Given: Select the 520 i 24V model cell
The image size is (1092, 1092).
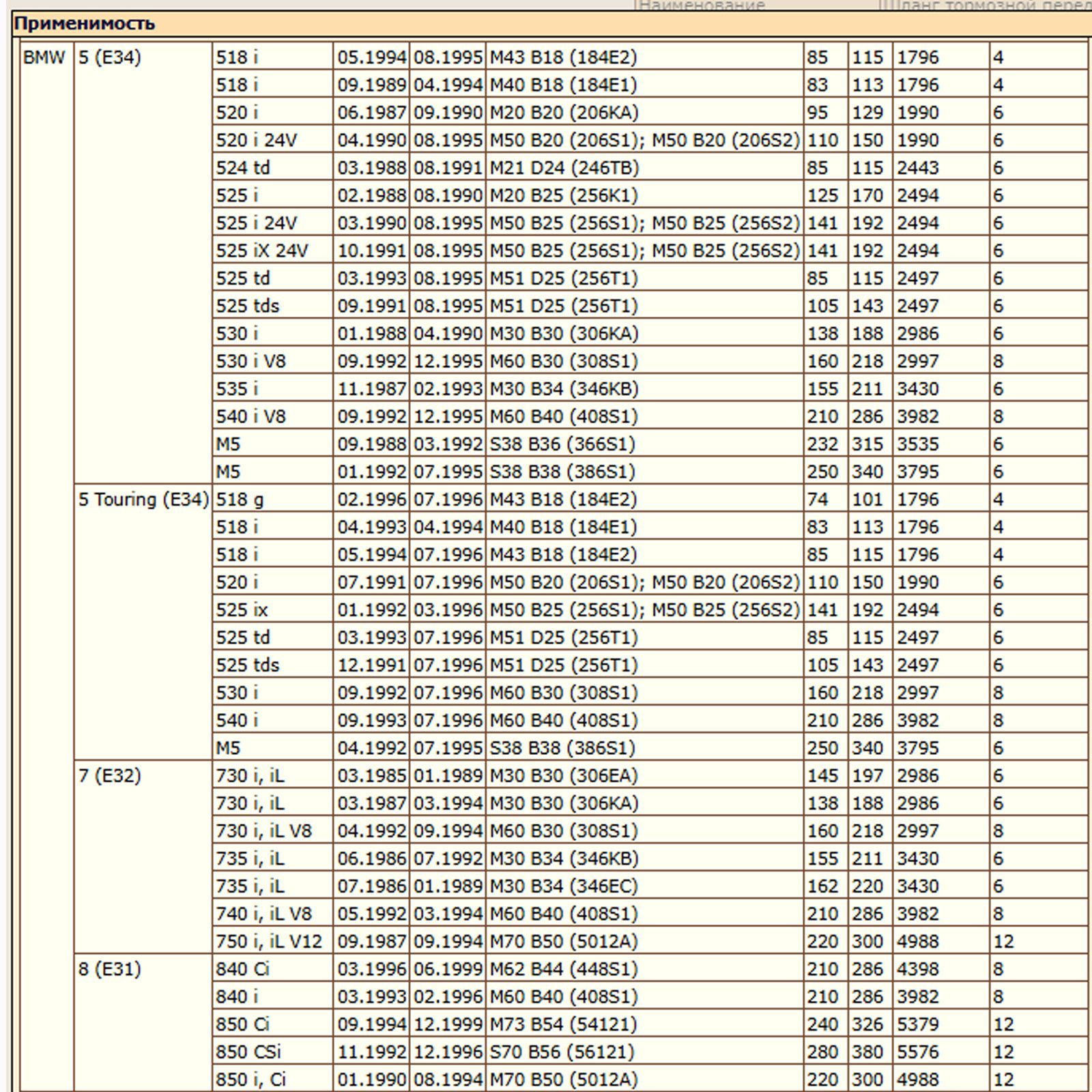Looking at the screenshot, I should point(257,141).
